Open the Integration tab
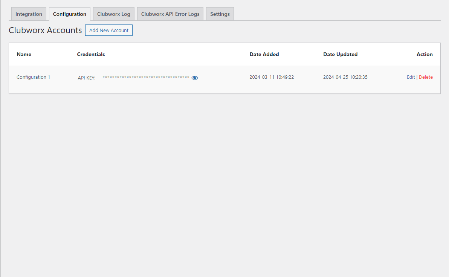This screenshot has height=277, width=449. pos(29,14)
